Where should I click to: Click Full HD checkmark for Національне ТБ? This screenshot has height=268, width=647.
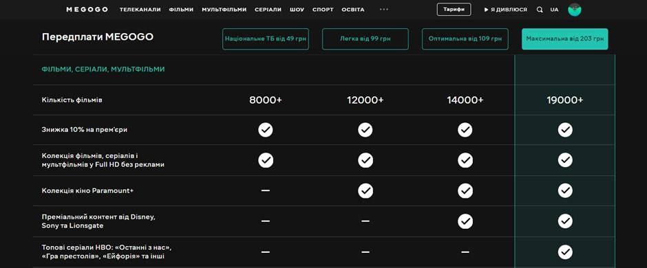(266, 160)
